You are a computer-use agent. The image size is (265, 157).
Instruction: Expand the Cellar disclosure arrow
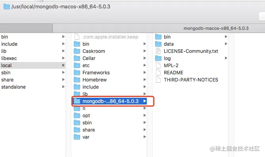[145, 58]
